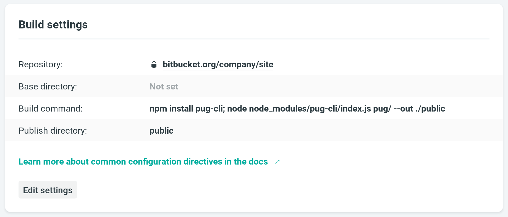This screenshot has width=508, height=217.
Task: Click the Build settings heading
Action: [x=53, y=25]
